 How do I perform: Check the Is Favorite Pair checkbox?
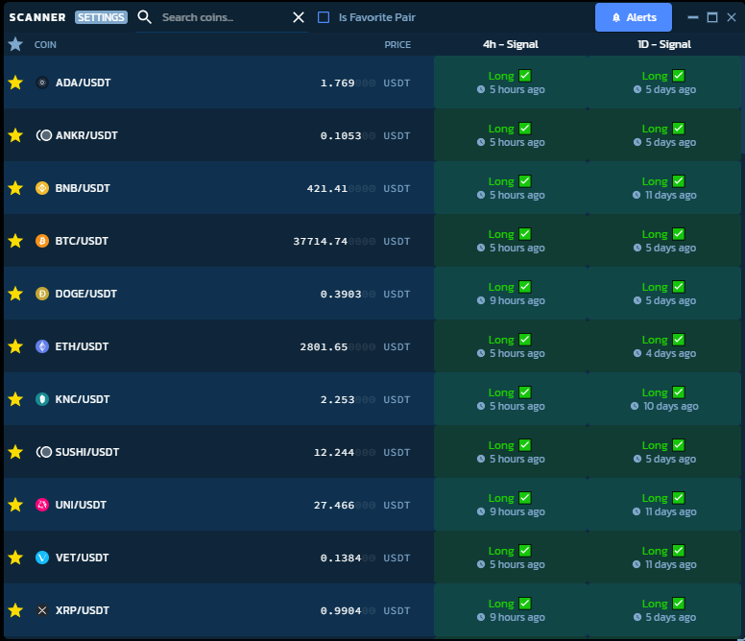coord(324,17)
